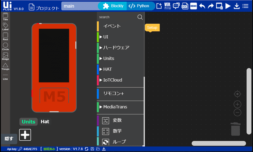Image resolution: width=253 pixels, height=152 pixels.
Task: Edit the main project name field
Action: click(x=80, y=6)
